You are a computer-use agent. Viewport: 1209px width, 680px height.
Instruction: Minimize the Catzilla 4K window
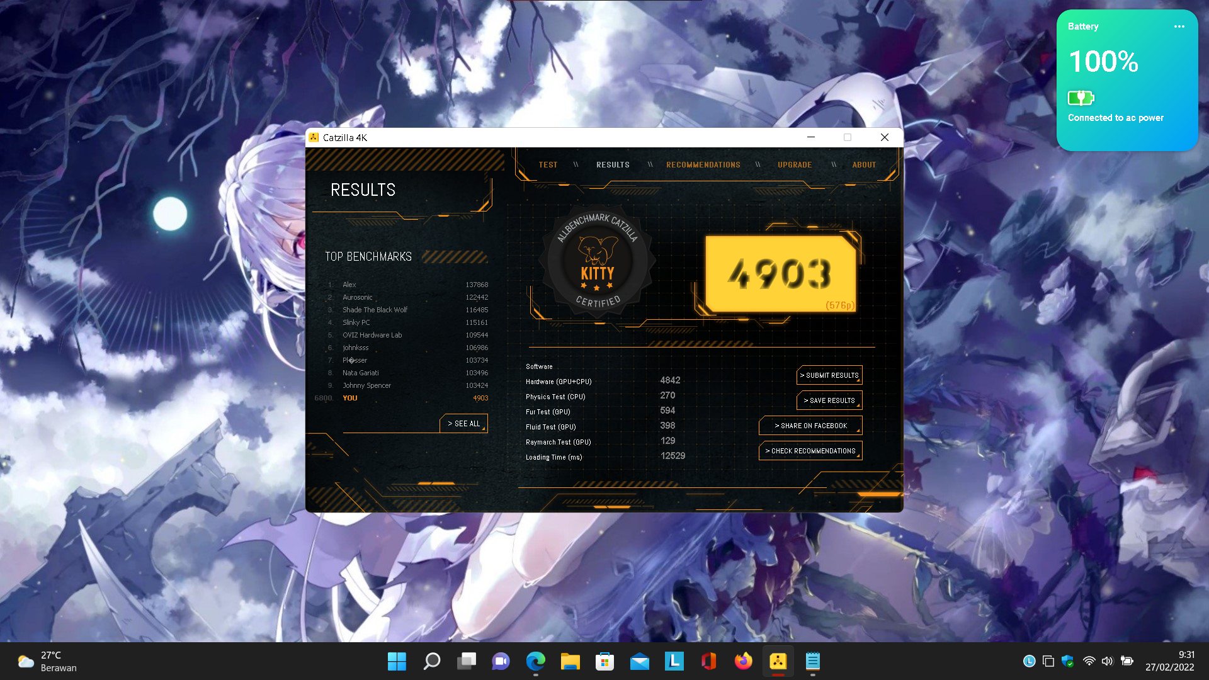click(811, 137)
